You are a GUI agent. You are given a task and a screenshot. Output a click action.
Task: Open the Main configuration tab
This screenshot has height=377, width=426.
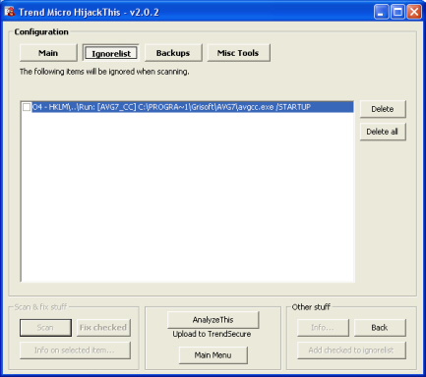click(48, 53)
